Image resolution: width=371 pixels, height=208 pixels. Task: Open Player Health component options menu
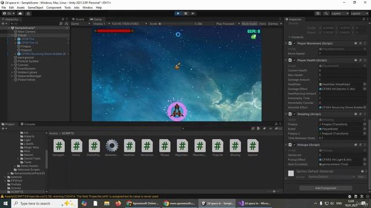(365, 60)
